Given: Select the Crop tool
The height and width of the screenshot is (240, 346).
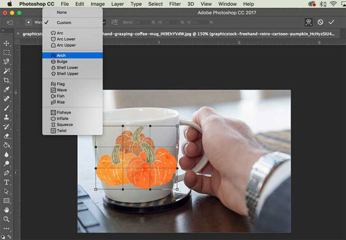Looking at the screenshot, I should [7, 80].
